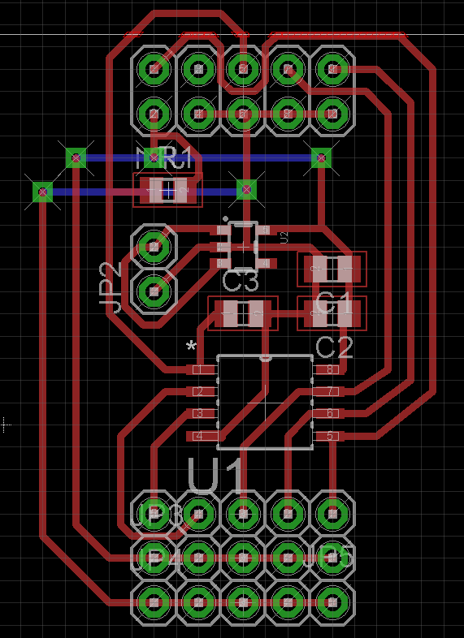Click the JP2 jumper label
464x638 pixels.
111,288
